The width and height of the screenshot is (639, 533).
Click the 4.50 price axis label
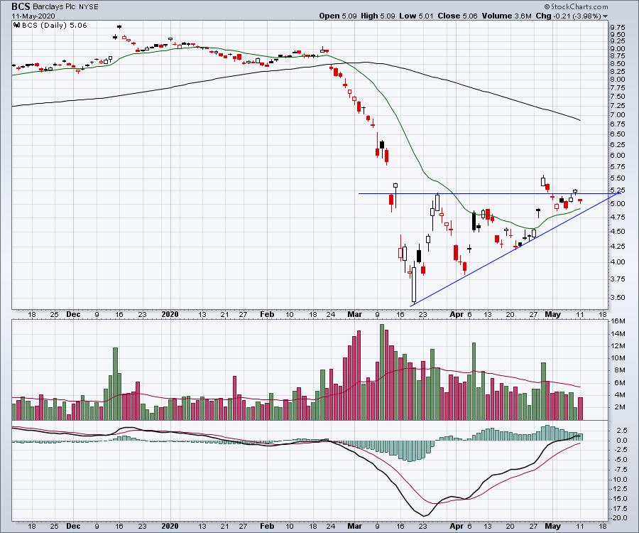[x=618, y=231]
